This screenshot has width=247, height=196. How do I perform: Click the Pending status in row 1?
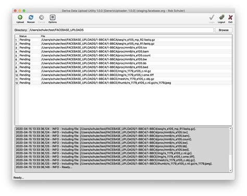(x=24, y=40)
